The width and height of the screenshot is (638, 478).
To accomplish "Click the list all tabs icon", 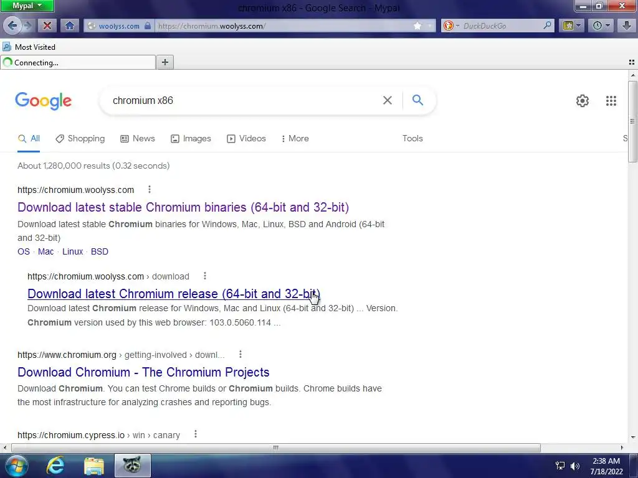I will tap(632, 62).
